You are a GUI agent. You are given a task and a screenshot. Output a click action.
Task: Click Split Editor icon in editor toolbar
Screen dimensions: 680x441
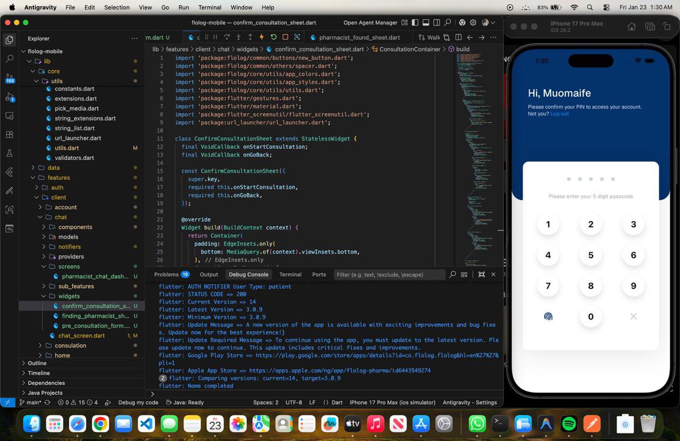point(458,37)
